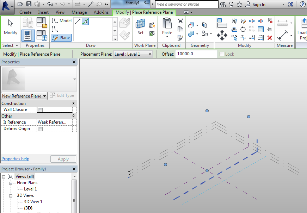
Task: Click the Offset value input field
Action: 196,54
